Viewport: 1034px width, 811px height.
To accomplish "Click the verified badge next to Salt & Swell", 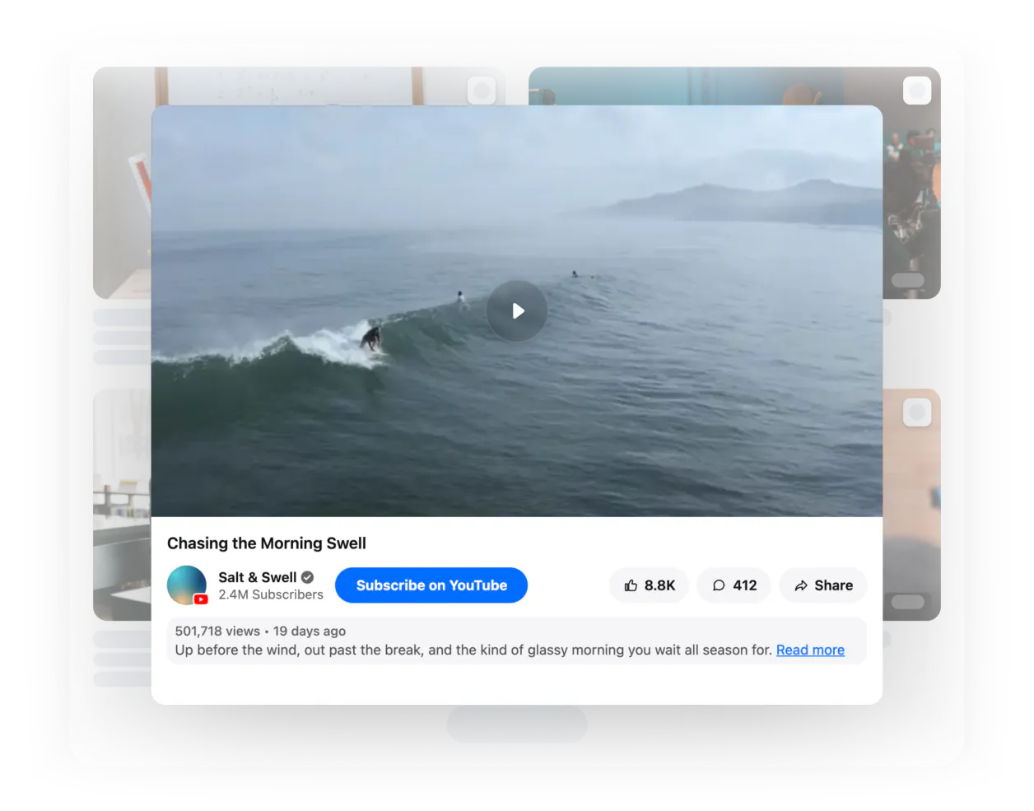I will pos(308,577).
